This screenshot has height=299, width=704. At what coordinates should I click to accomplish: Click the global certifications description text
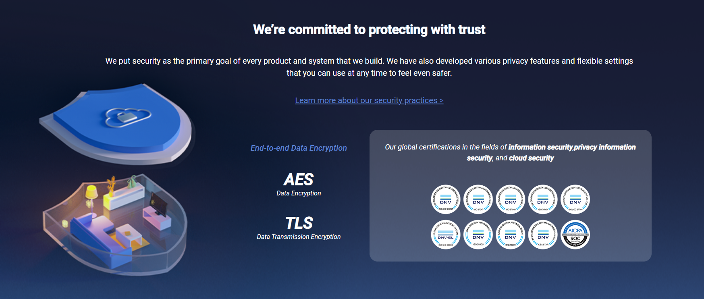(510, 152)
